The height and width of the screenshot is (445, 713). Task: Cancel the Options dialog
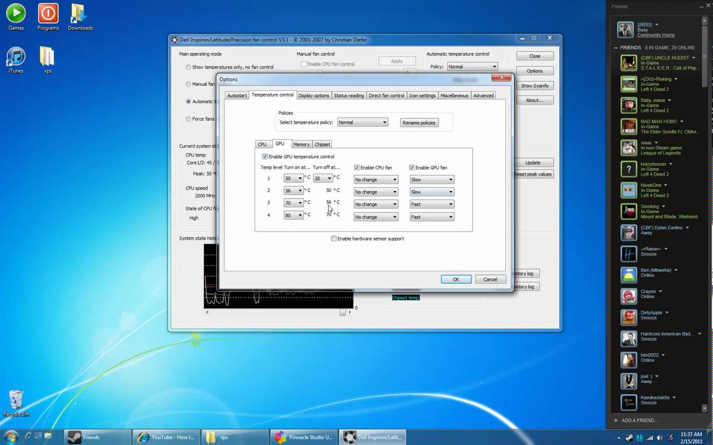tap(490, 279)
